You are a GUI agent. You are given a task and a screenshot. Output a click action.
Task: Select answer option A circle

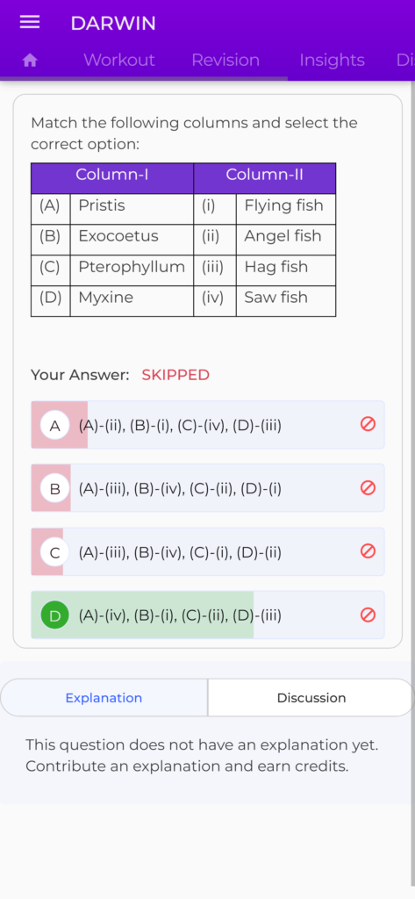[x=55, y=426]
